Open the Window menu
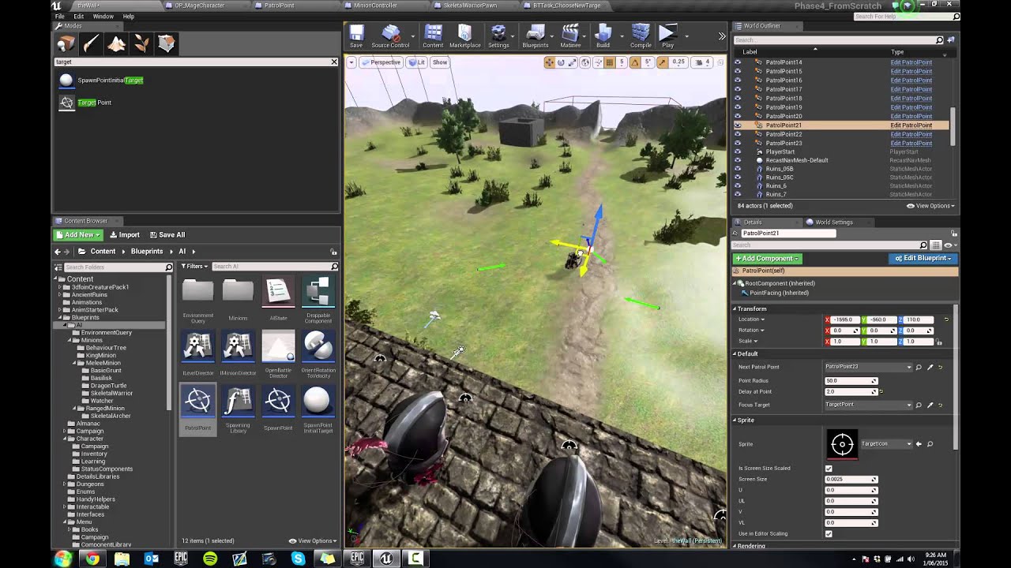1011x568 pixels. [x=103, y=16]
